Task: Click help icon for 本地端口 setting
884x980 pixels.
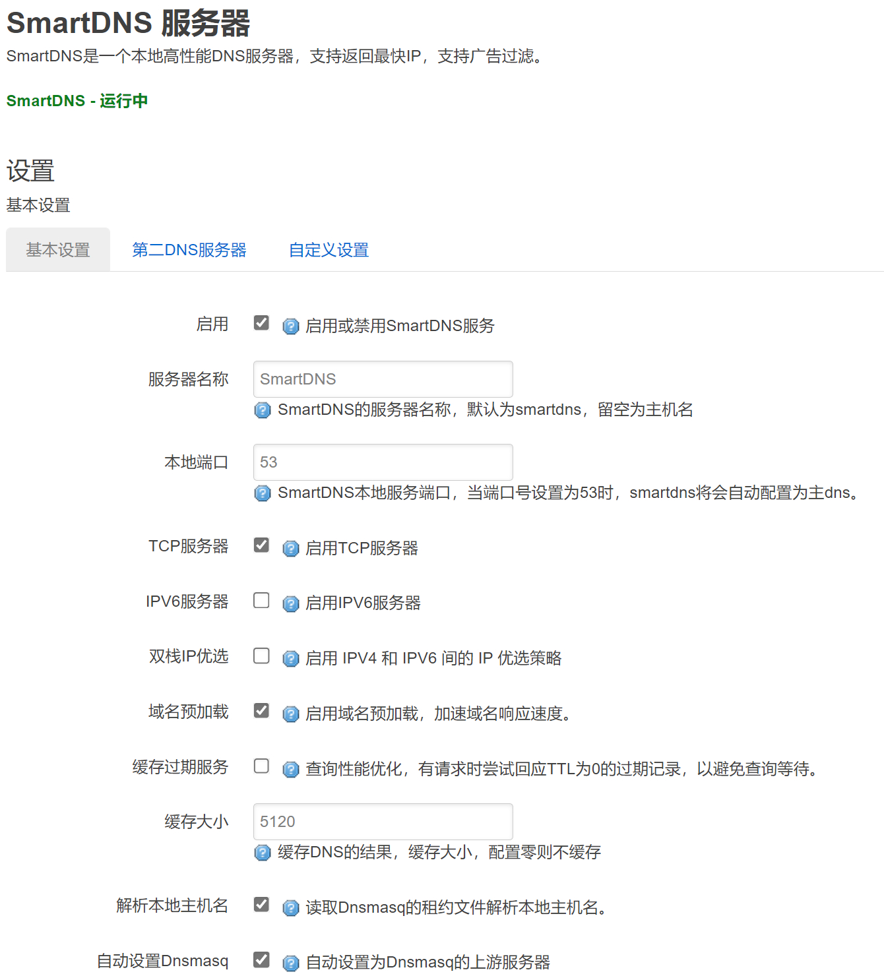Action: (x=263, y=493)
